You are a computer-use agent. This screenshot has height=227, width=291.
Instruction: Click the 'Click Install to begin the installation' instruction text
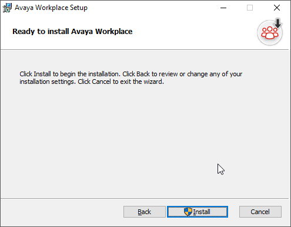131,78
